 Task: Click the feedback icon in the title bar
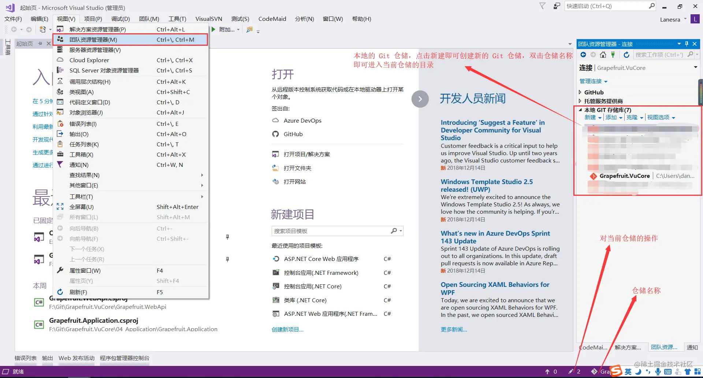pyautogui.click(x=557, y=6)
